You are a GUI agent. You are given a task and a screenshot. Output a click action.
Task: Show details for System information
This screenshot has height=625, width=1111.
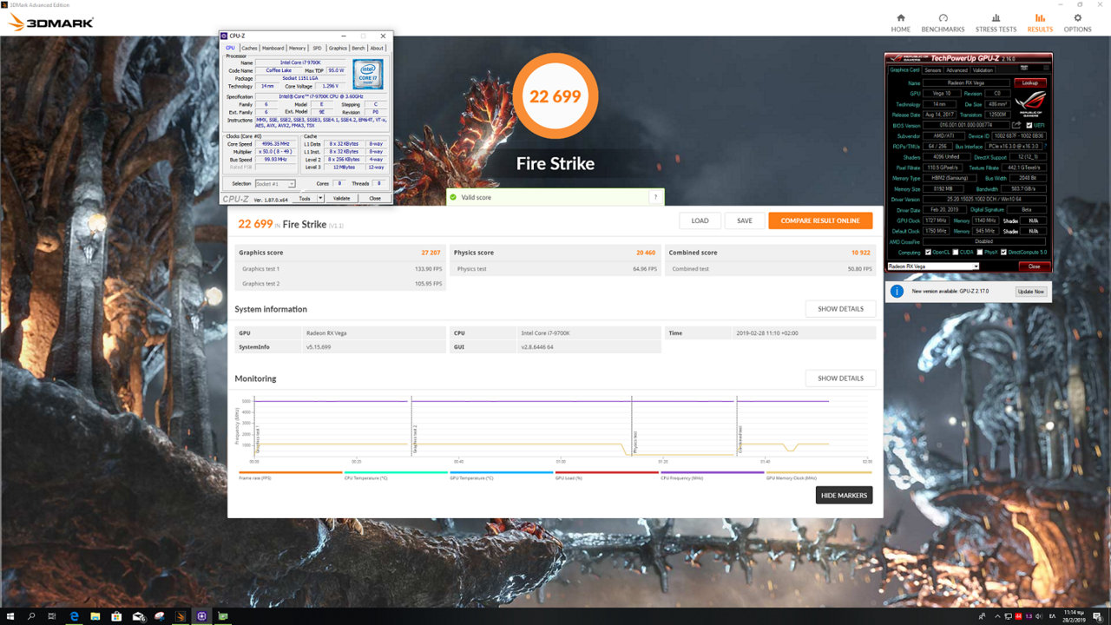click(840, 309)
